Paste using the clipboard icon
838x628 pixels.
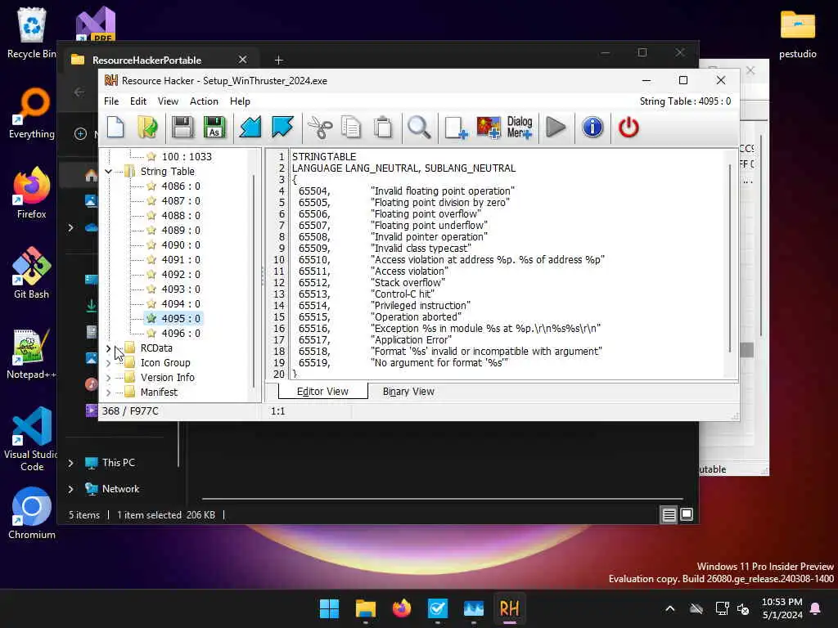pyautogui.click(x=383, y=128)
